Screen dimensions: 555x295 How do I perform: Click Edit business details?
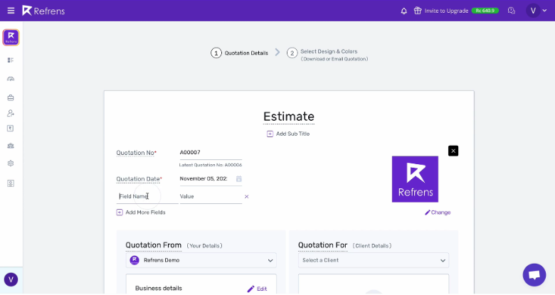pos(257,289)
